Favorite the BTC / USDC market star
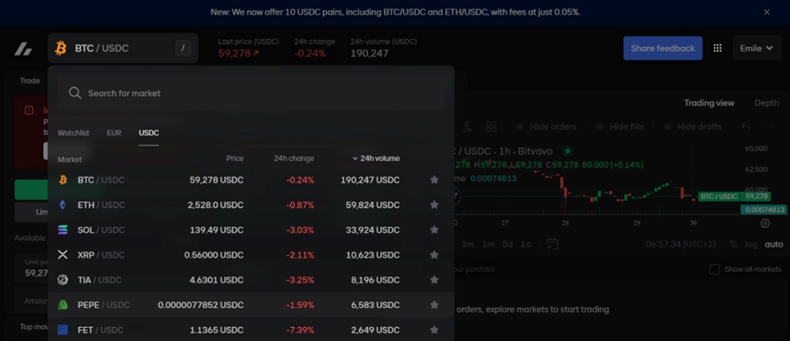Image resolution: width=790 pixels, height=341 pixels. click(x=434, y=179)
